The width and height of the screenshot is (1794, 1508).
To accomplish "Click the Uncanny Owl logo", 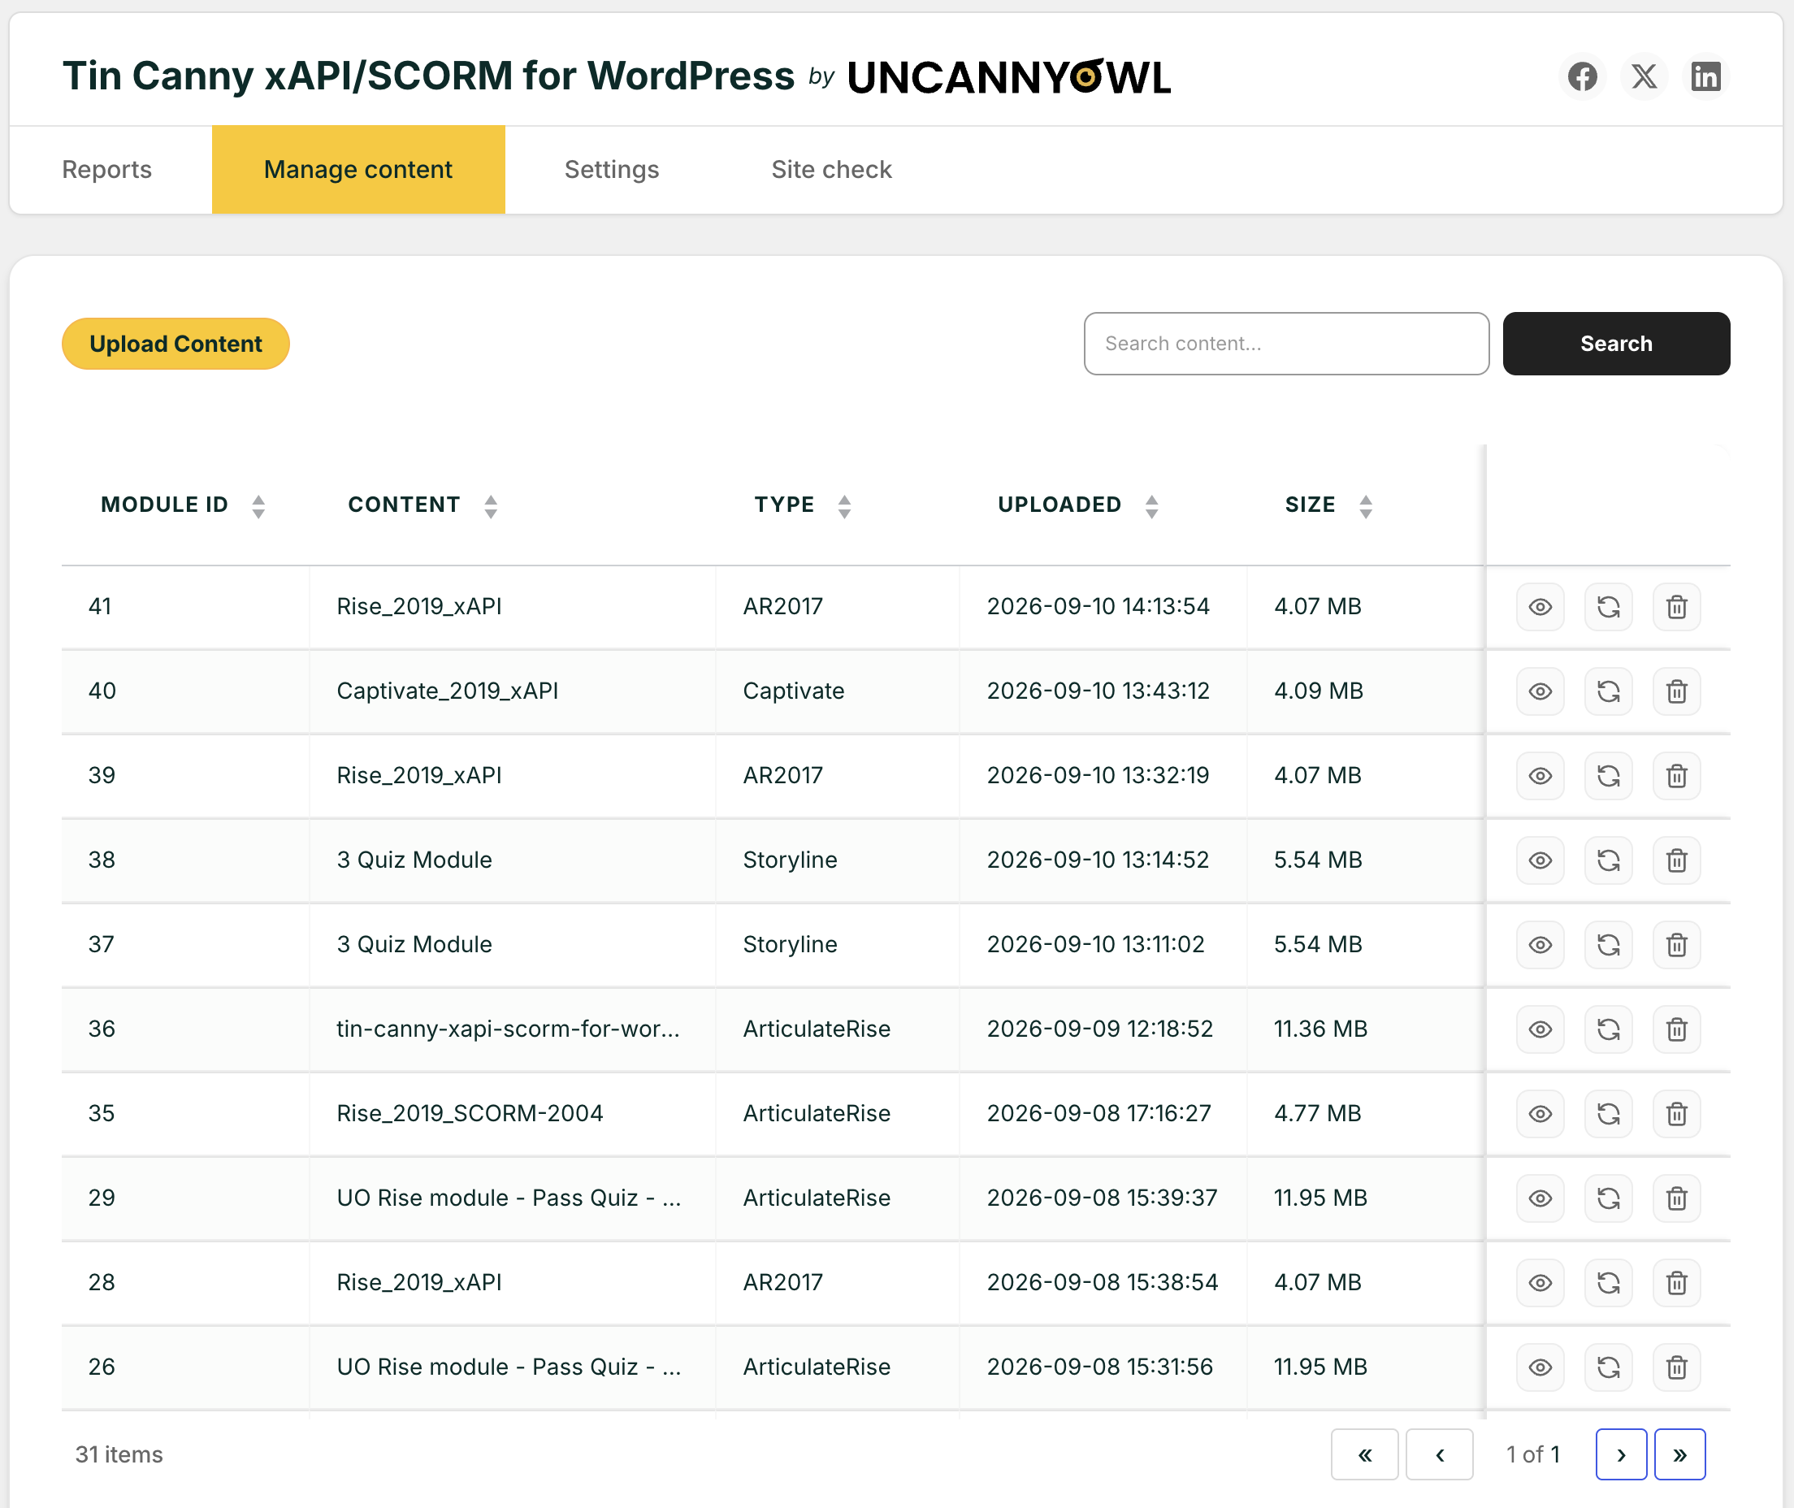I will 1008,77.
